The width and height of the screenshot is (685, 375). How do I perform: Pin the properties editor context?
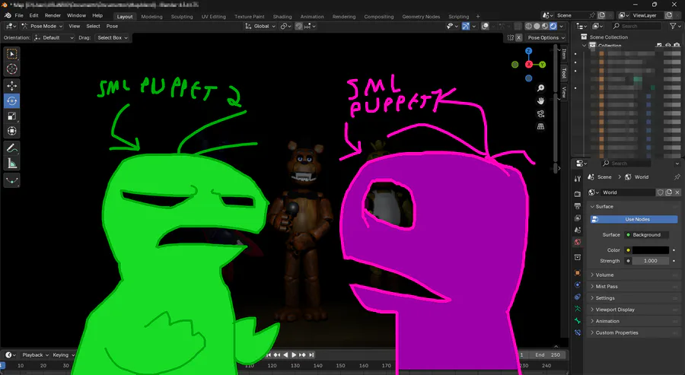pyautogui.click(x=677, y=176)
